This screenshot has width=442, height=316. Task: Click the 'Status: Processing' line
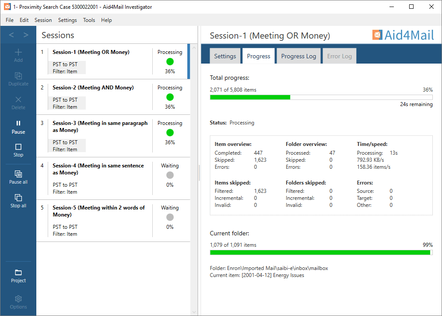coord(232,123)
